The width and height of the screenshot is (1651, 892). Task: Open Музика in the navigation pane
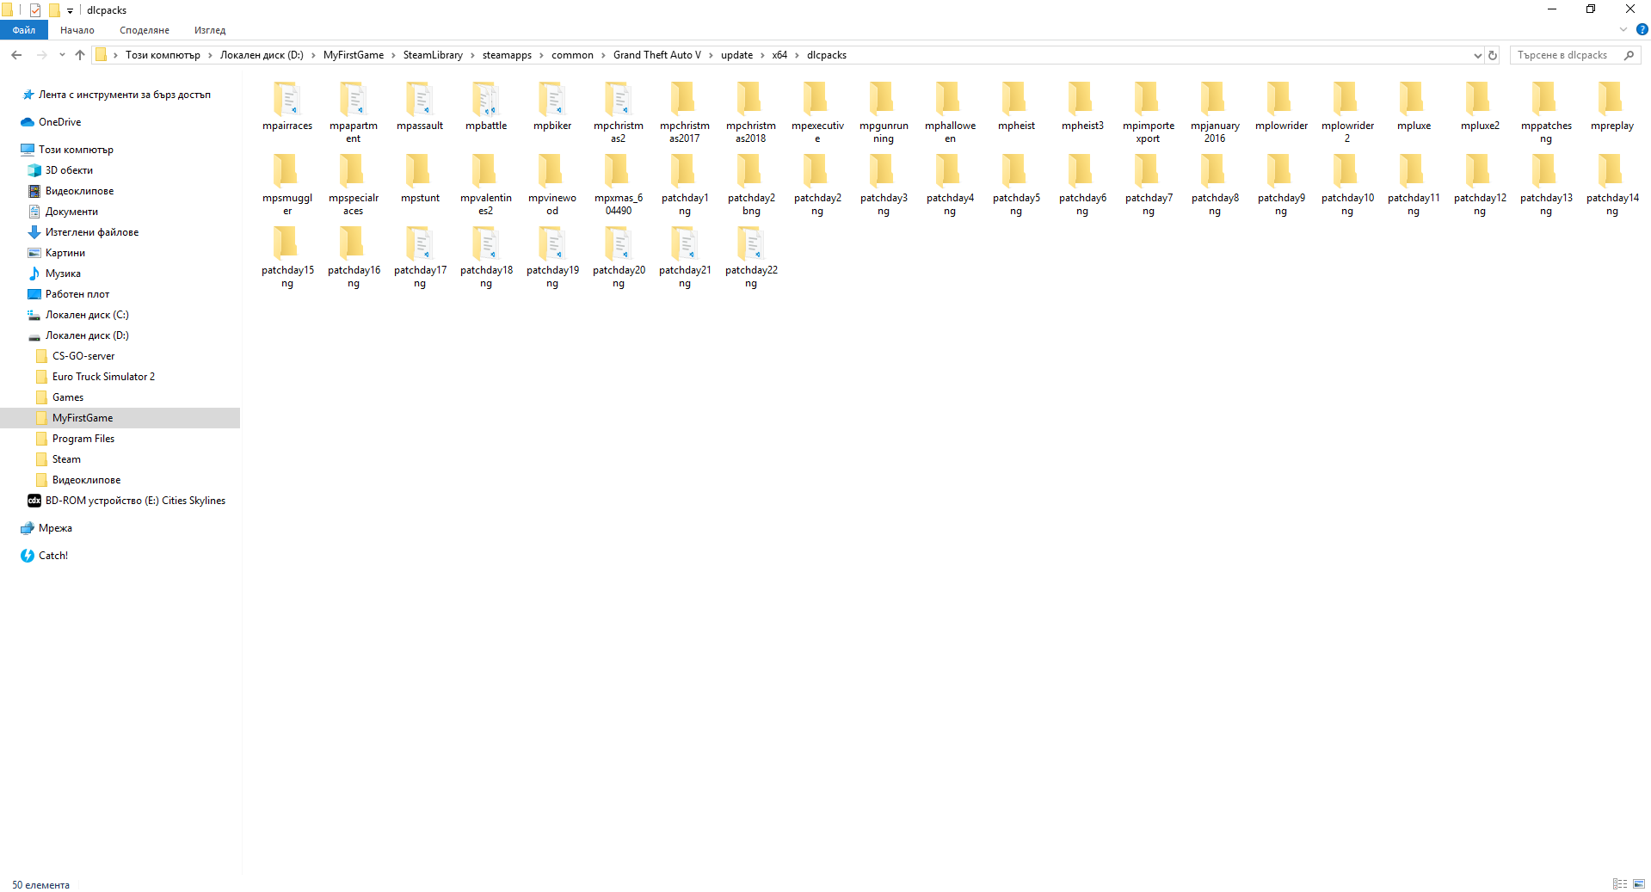(63, 274)
